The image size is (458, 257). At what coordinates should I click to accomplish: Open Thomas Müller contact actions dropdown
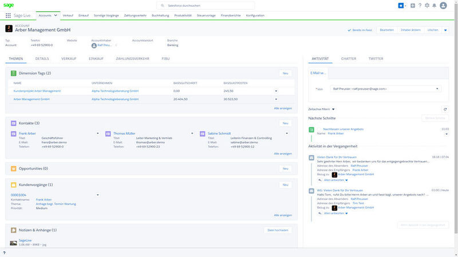pos(192,134)
